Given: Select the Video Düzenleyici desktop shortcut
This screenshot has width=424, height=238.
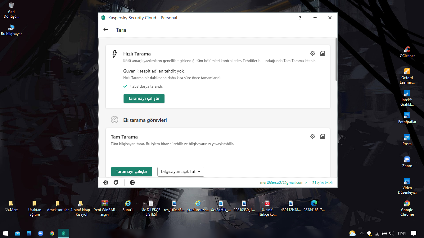Looking at the screenshot, I should [407, 186].
